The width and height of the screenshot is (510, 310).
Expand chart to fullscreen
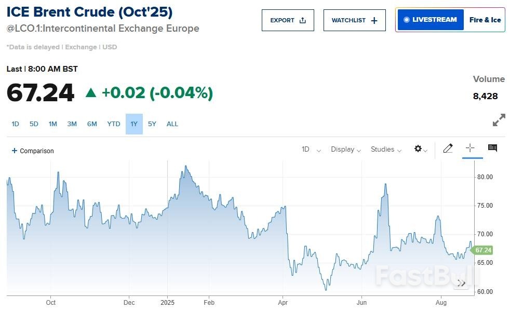tap(499, 120)
